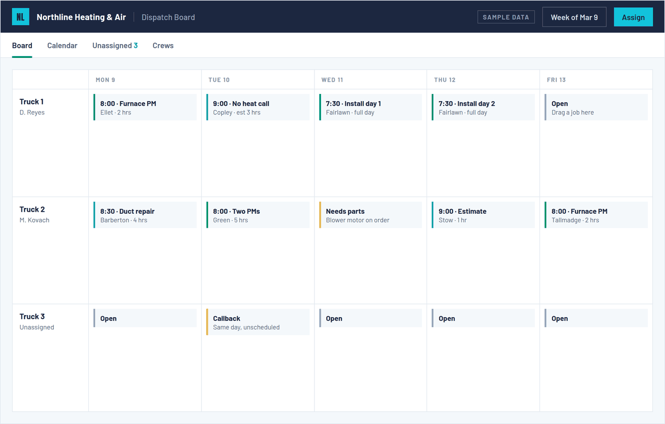This screenshot has height=424, width=665.
Task: Click the M. Kovach crew name
Action: coord(34,220)
